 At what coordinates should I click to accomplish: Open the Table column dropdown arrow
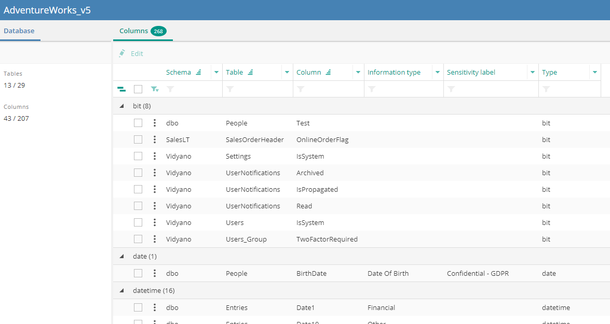tap(287, 72)
